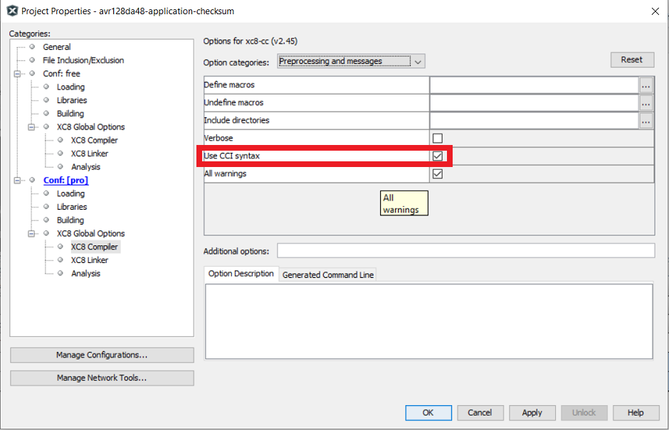This screenshot has width=669, height=430.
Task: Enable the Verbose checkbox
Action: coord(437,138)
